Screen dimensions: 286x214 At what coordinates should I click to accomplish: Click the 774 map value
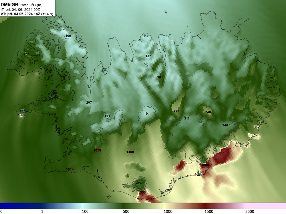pyautogui.click(x=176, y=111)
